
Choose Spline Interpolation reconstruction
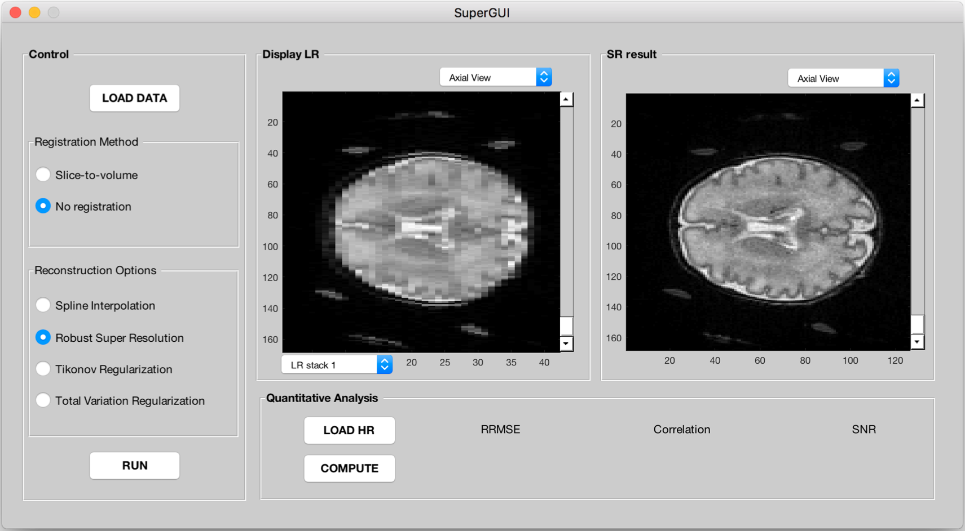[43, 305]
